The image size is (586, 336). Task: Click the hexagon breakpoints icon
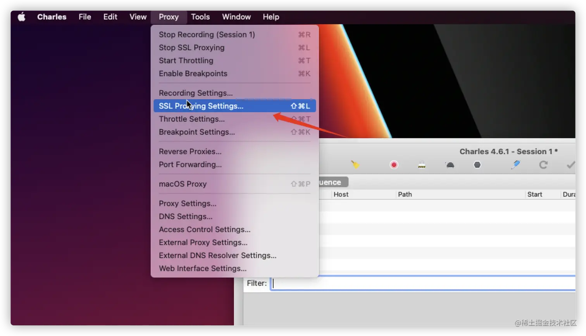[x=477, y=165]
